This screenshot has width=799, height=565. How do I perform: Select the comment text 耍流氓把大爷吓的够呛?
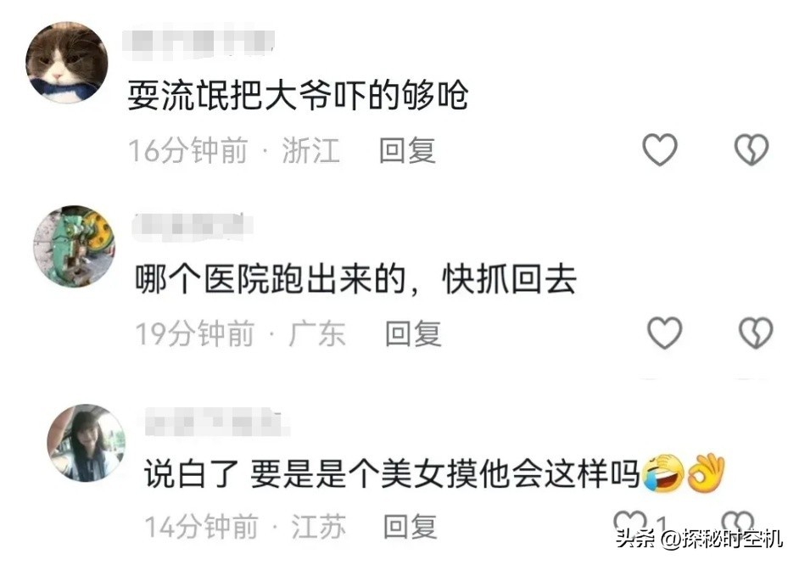pos(298,95)
